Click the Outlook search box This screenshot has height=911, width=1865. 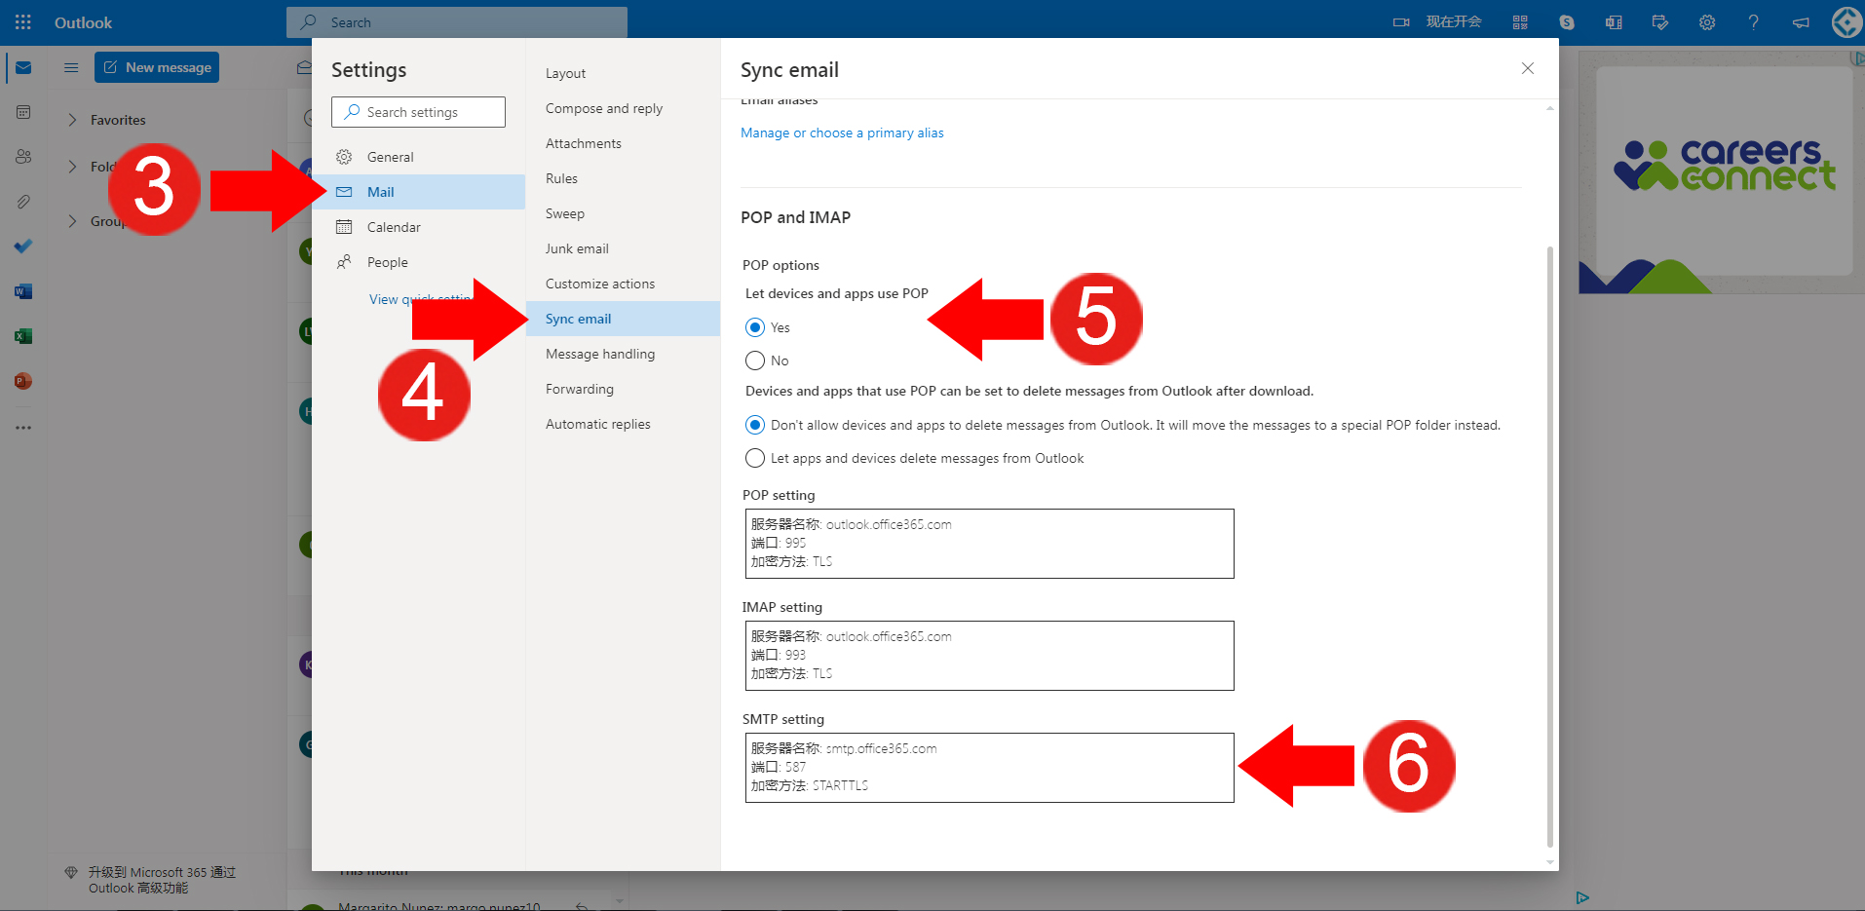coord(457,21)
